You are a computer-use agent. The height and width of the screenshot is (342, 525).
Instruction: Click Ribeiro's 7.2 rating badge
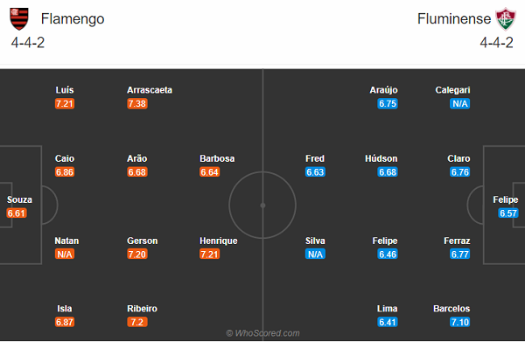[137, 322]
